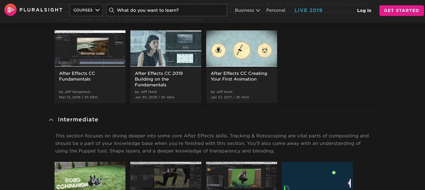Open the green screen course thumbnail
Screen dimensions: 425x190
[242, 176]
